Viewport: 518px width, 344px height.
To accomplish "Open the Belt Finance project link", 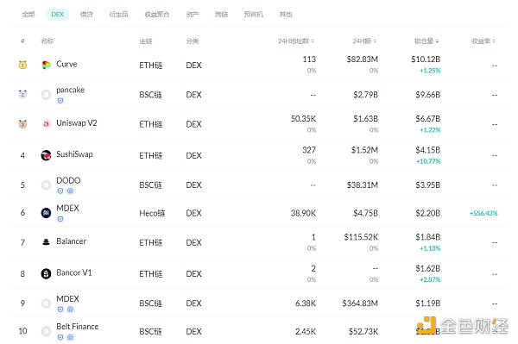I will point(78,327).
